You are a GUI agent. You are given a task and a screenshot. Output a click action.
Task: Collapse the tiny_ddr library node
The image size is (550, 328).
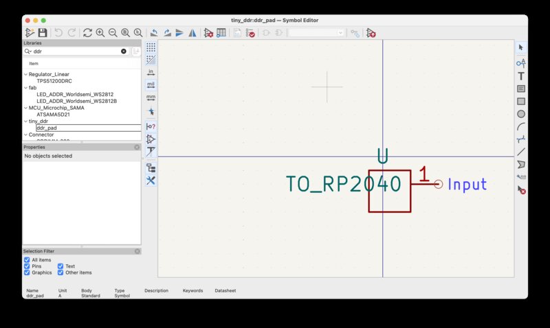click(x=25, y=121)
